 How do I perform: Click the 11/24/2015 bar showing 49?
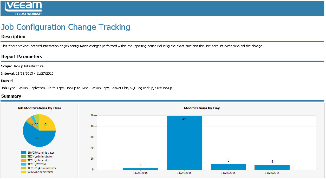pyautogui.click(x=184, y=143)
